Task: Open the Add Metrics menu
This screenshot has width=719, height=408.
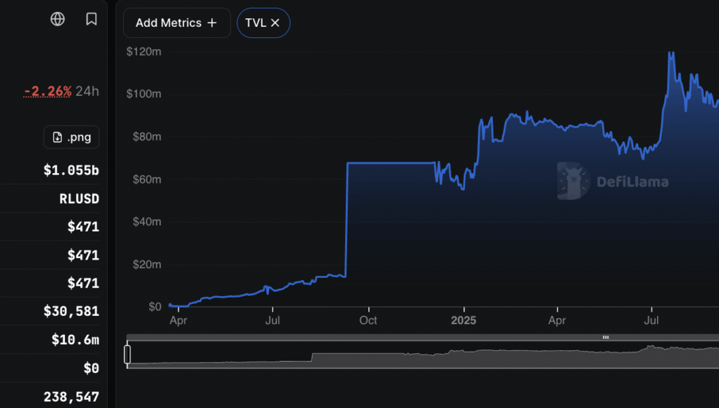Action: (177, 23)
